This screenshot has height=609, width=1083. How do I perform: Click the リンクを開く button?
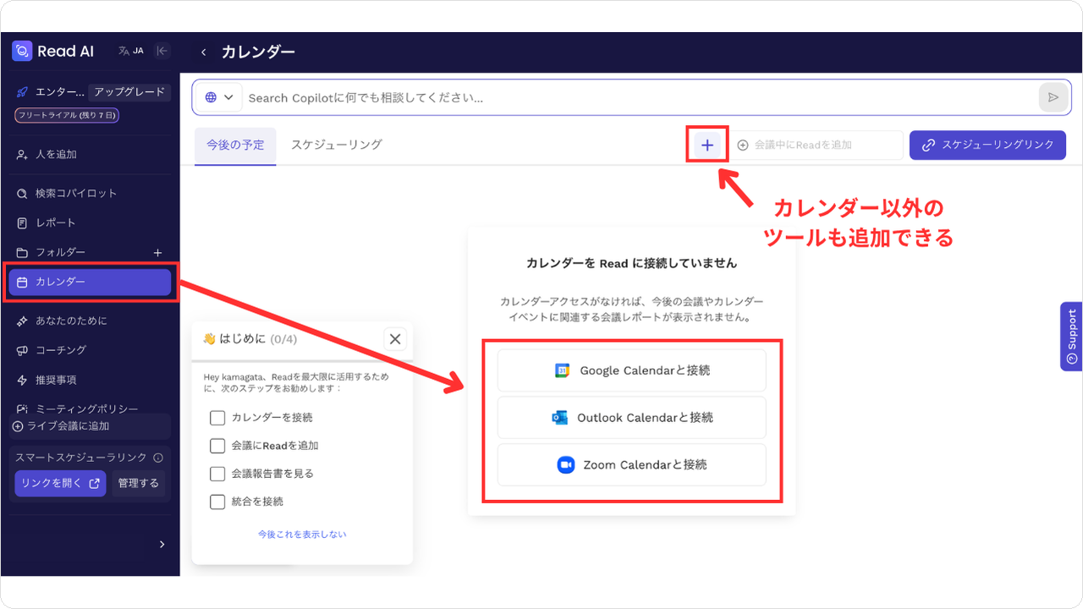(x=60, y=484)
